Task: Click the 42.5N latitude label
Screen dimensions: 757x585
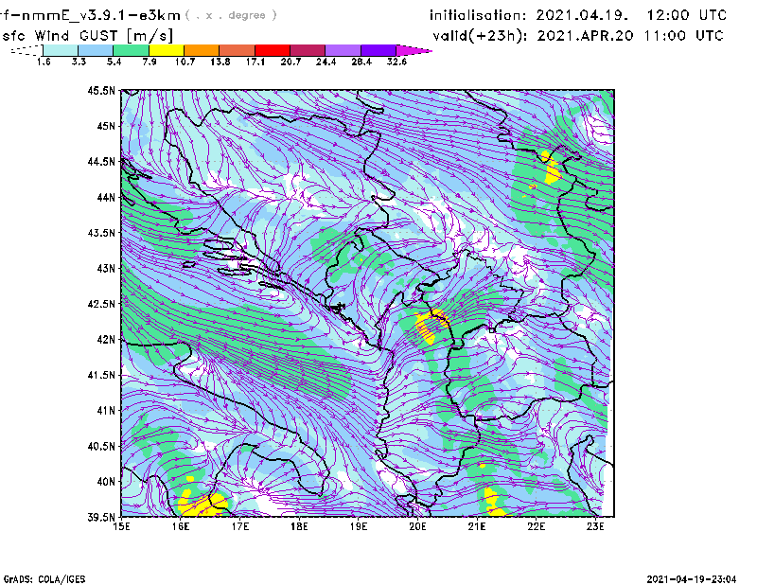Action: coord(101,304)
